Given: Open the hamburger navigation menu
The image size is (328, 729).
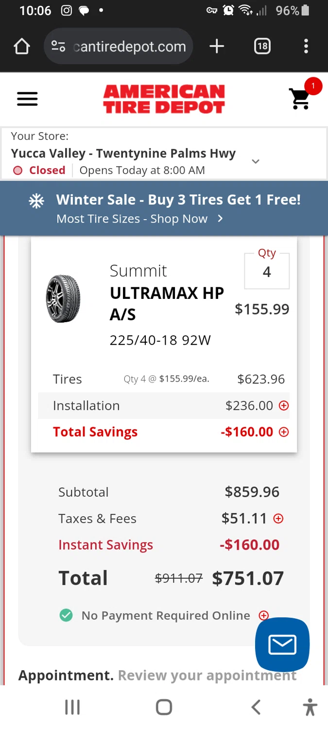Looking at the screenshot, I should (27, 99).
